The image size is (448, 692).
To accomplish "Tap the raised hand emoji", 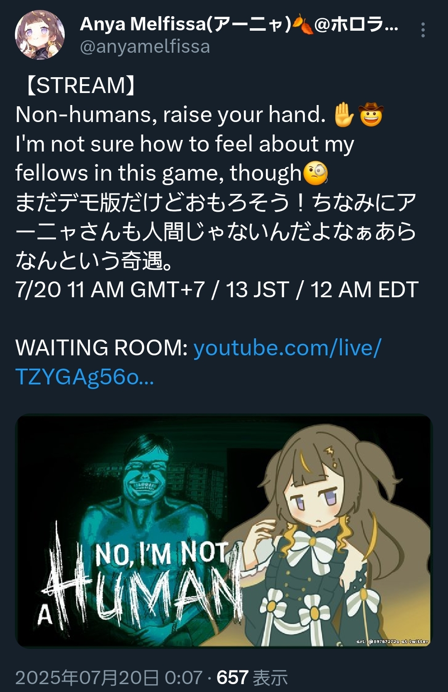I will point(344,115).
